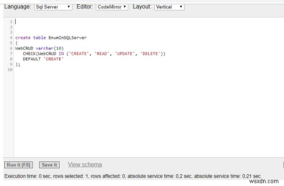The image size is (284, 186).
Task: Click line number 10 in the gutter
Action: 10,70
